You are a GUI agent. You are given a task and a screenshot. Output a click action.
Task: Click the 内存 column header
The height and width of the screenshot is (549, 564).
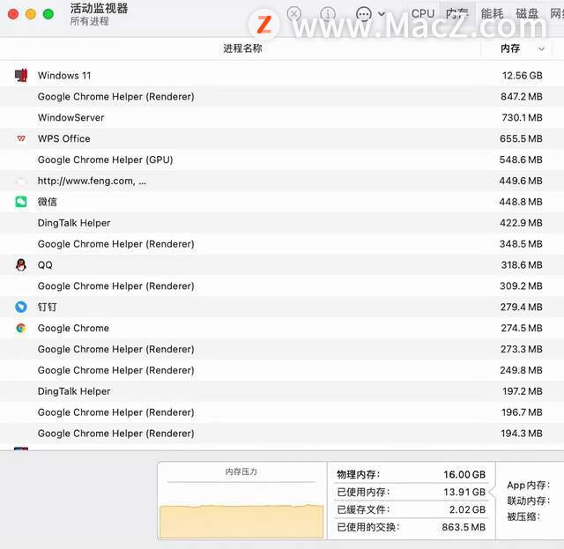[510, 48]
